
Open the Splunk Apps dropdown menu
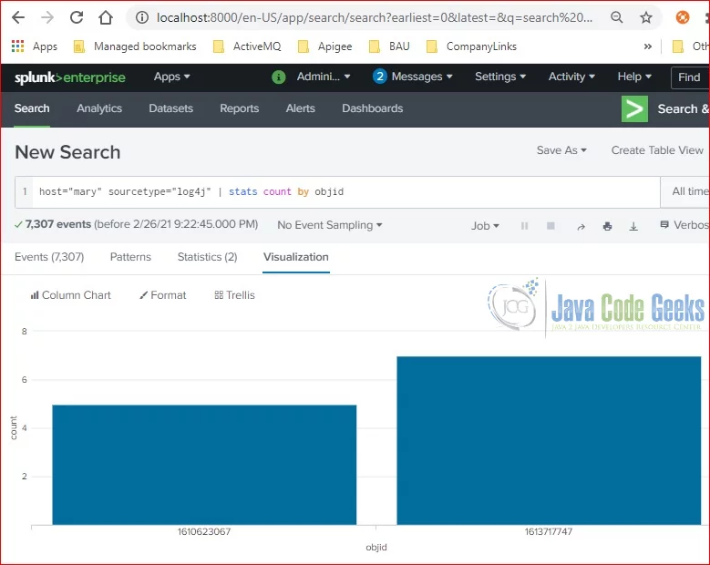coord(171,77)
